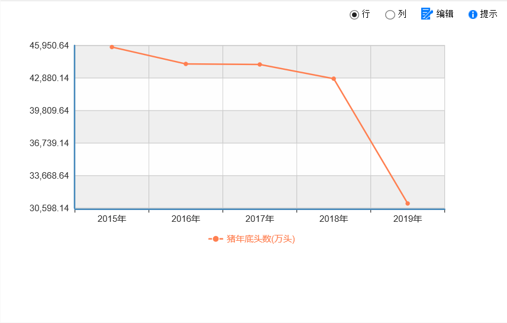Image resolution: width=507 pixels, height=323 pixels.
Task: Click the 2016年 data point
Action: coord(186,64)
